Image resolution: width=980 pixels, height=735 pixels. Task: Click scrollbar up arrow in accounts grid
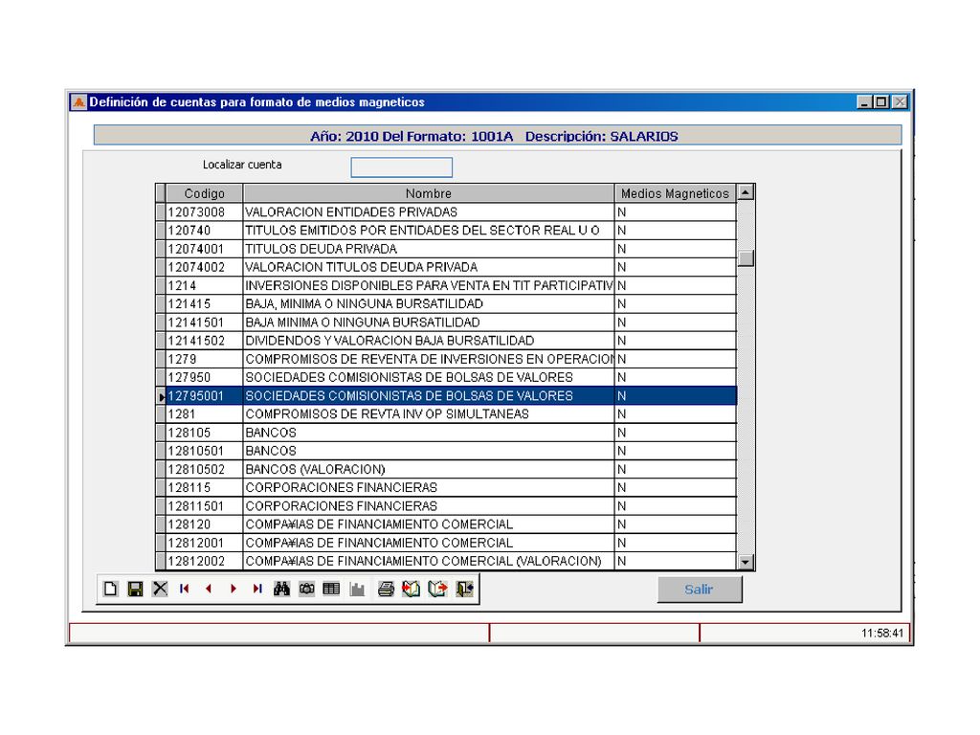[745, 192]
